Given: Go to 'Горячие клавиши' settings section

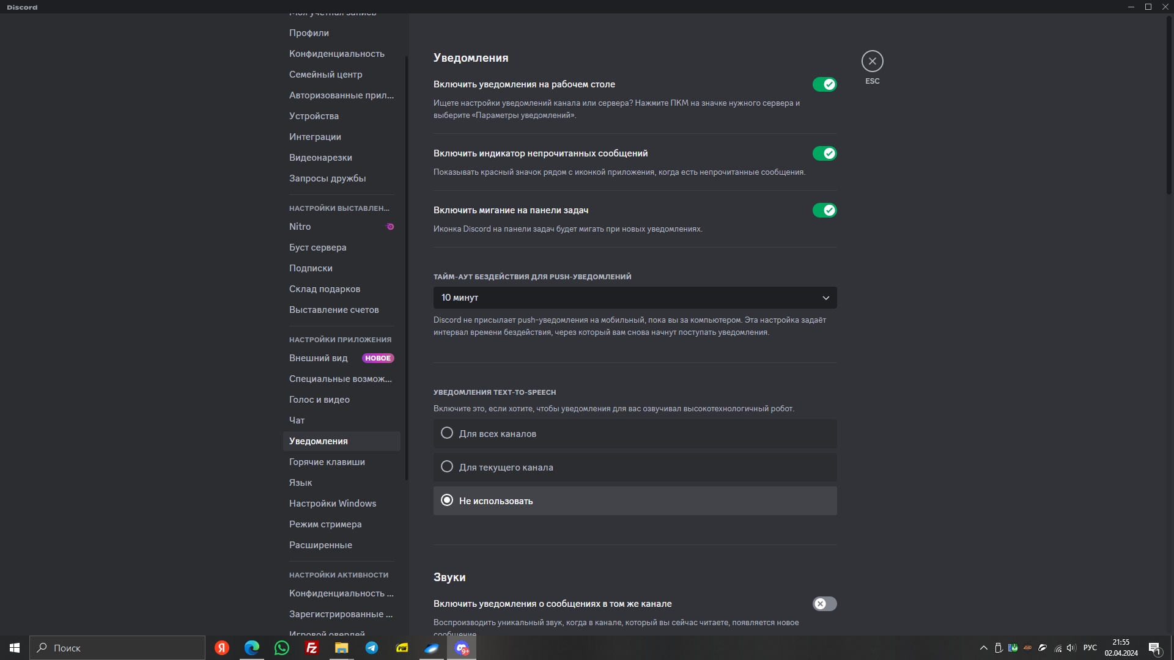Looking at the screenshot, I should [327, 462].
